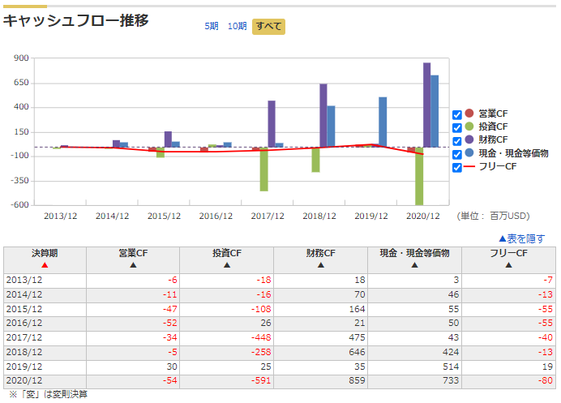Click the 2017/12 green 投資CF bar
Image resolution: width=561 pixels, height=403 pixels.
264,169
